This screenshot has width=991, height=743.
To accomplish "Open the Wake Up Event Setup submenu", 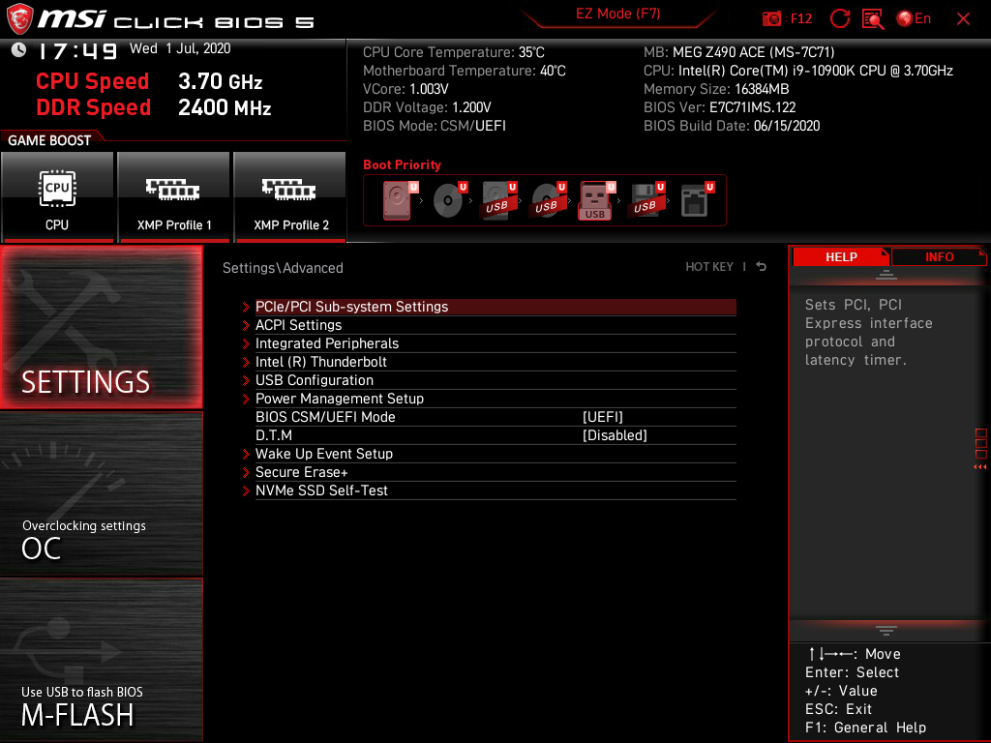I will tap(324, 453).
